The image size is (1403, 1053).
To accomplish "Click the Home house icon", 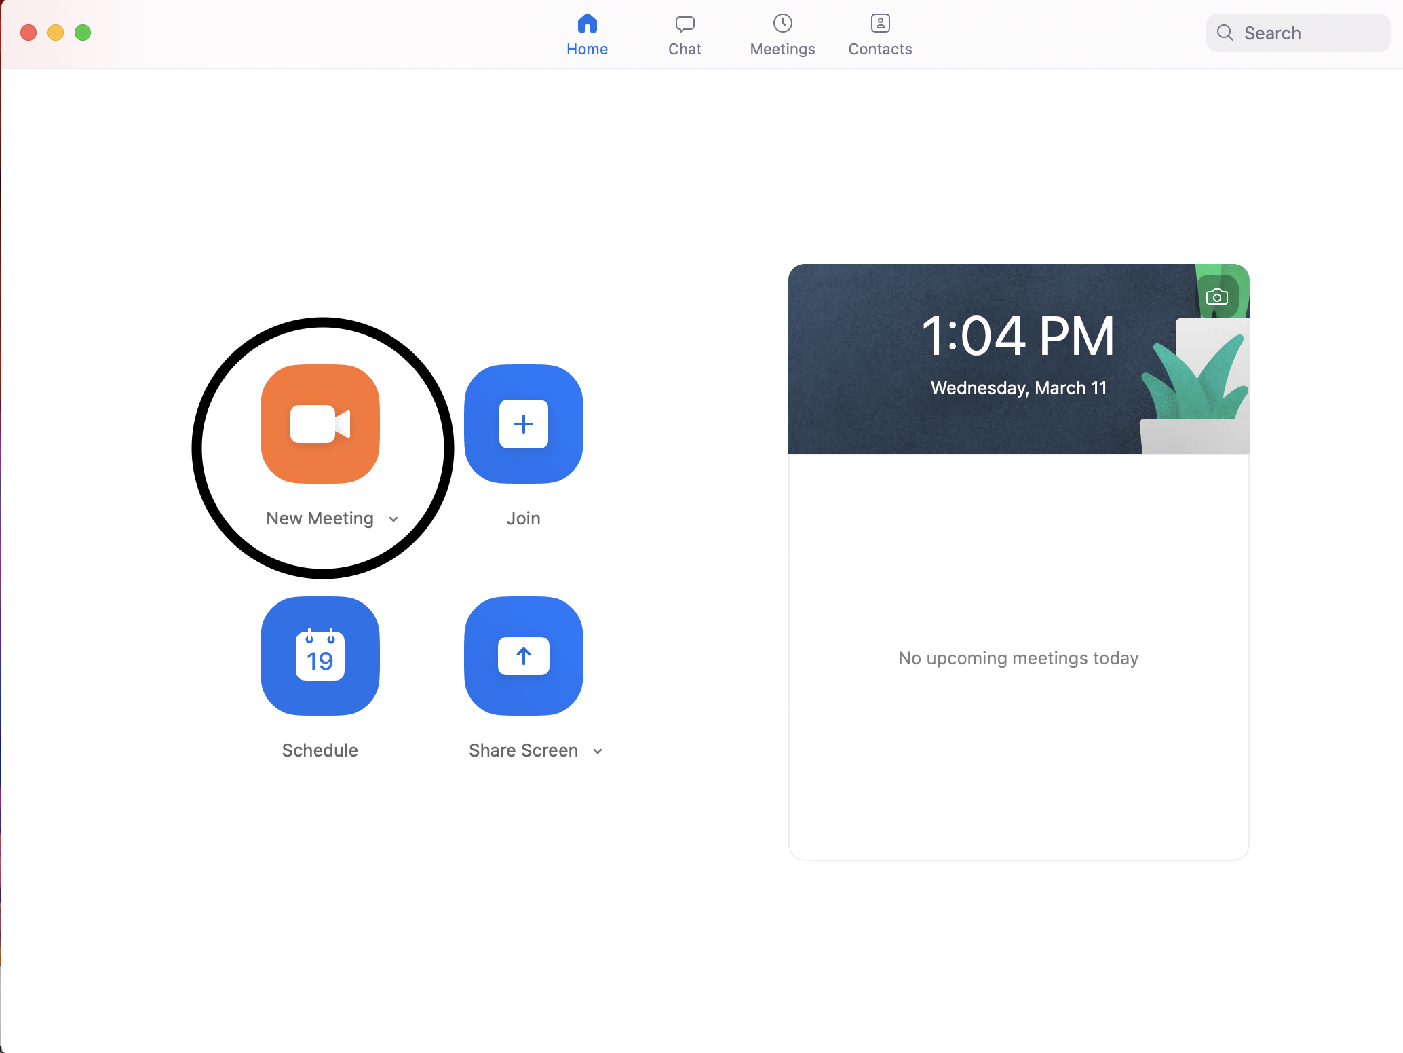I will pyautogui.click(x=587, y=24).
